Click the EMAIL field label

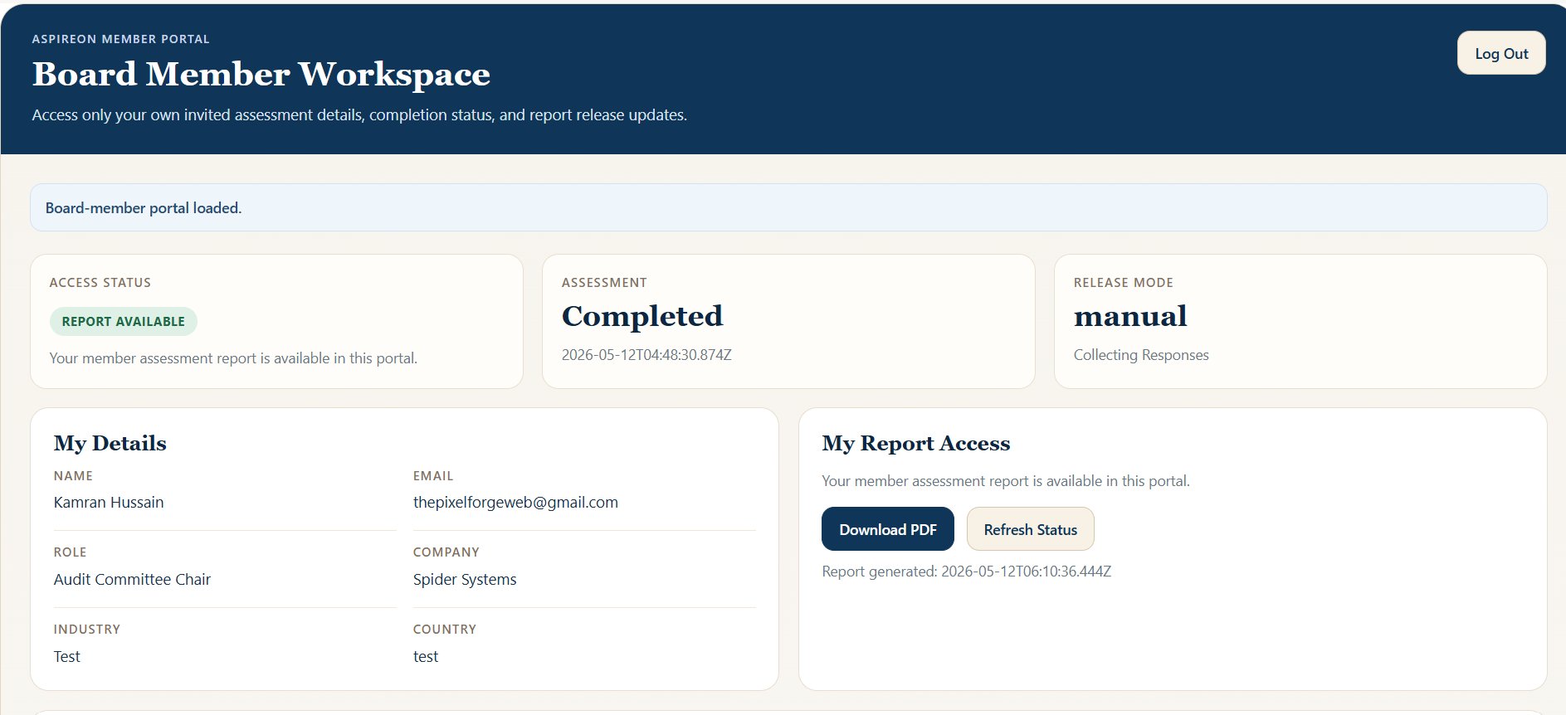point(433,476)
